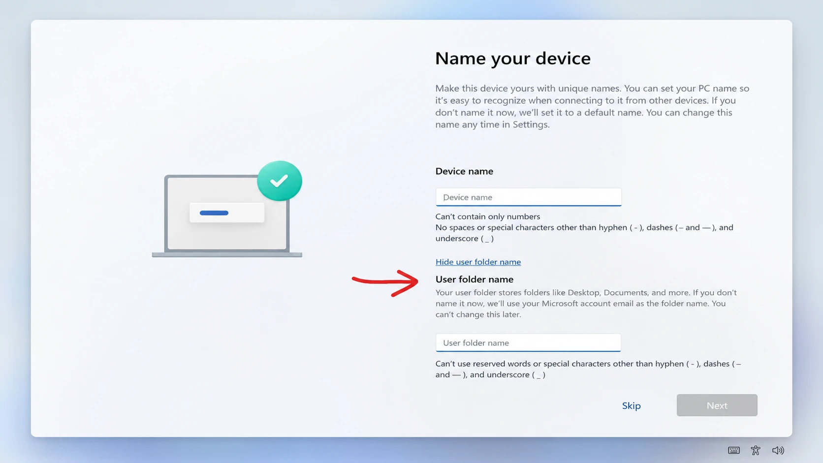Image resolution: width=823 pixels, height=463 pixels.
Task: Click the Device name input field
Action: point(528,197)
